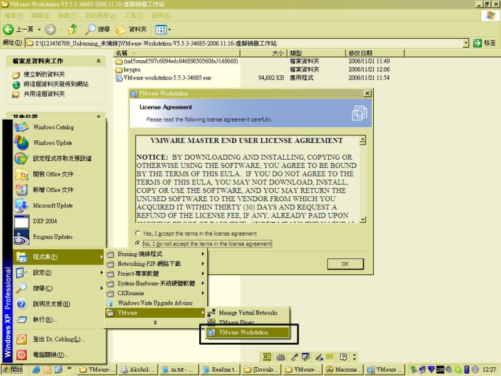Open Microsoft Update from Start menu
The width and height of the screenshot is (501, 376).
click(59, 206)
